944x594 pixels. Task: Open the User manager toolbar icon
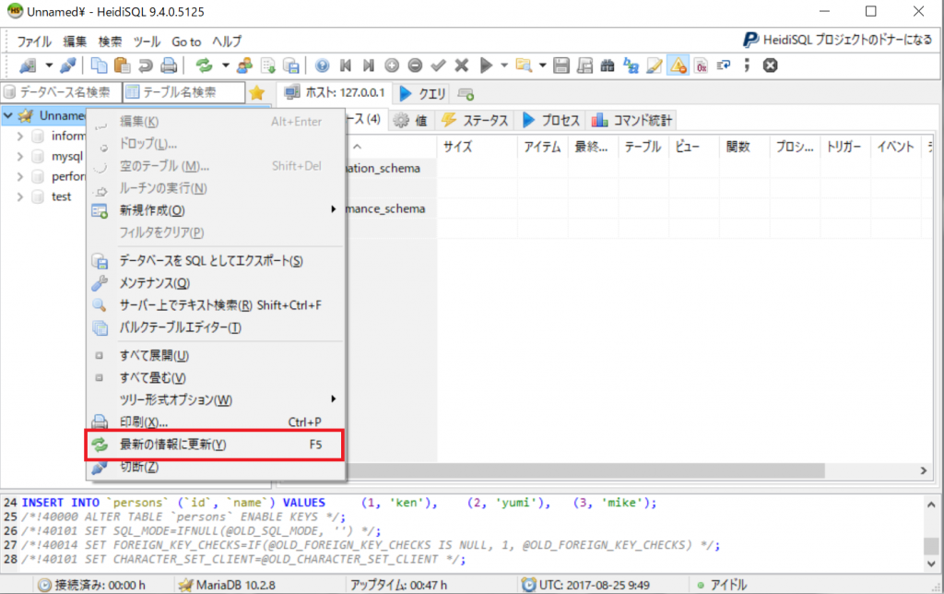[245, 65]
